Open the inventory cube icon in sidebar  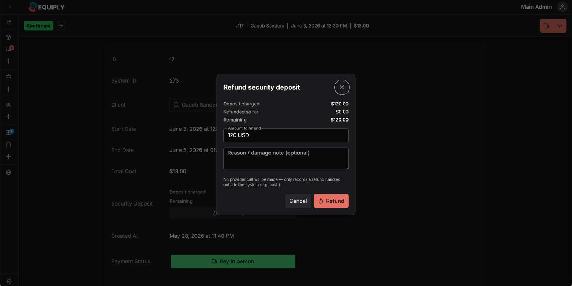pyautogui.click(x=9, y=37)
